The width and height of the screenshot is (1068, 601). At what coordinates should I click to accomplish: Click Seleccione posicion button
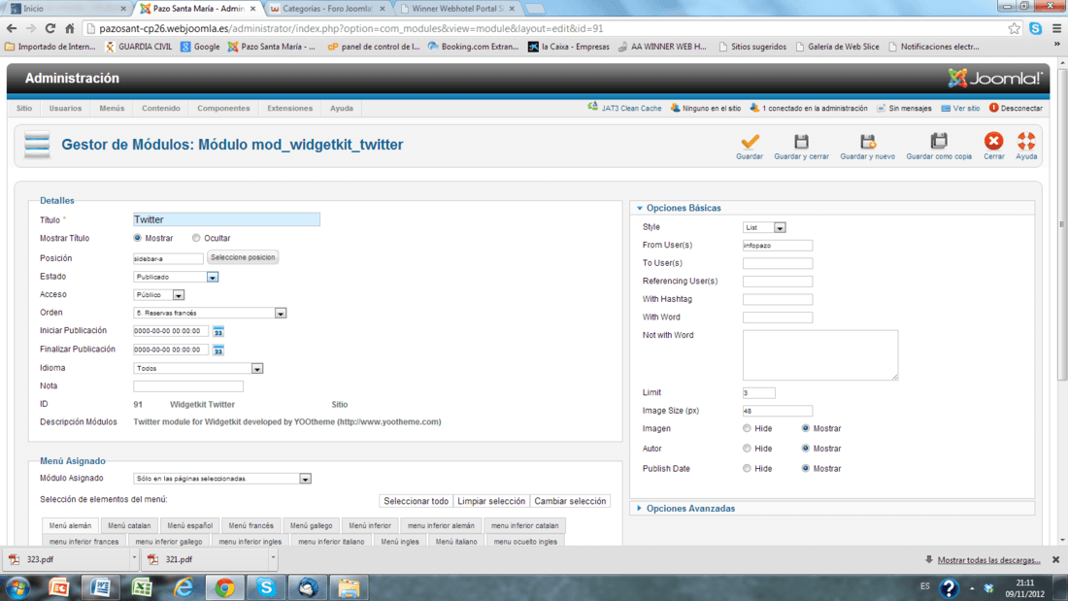tap(243, 257)
